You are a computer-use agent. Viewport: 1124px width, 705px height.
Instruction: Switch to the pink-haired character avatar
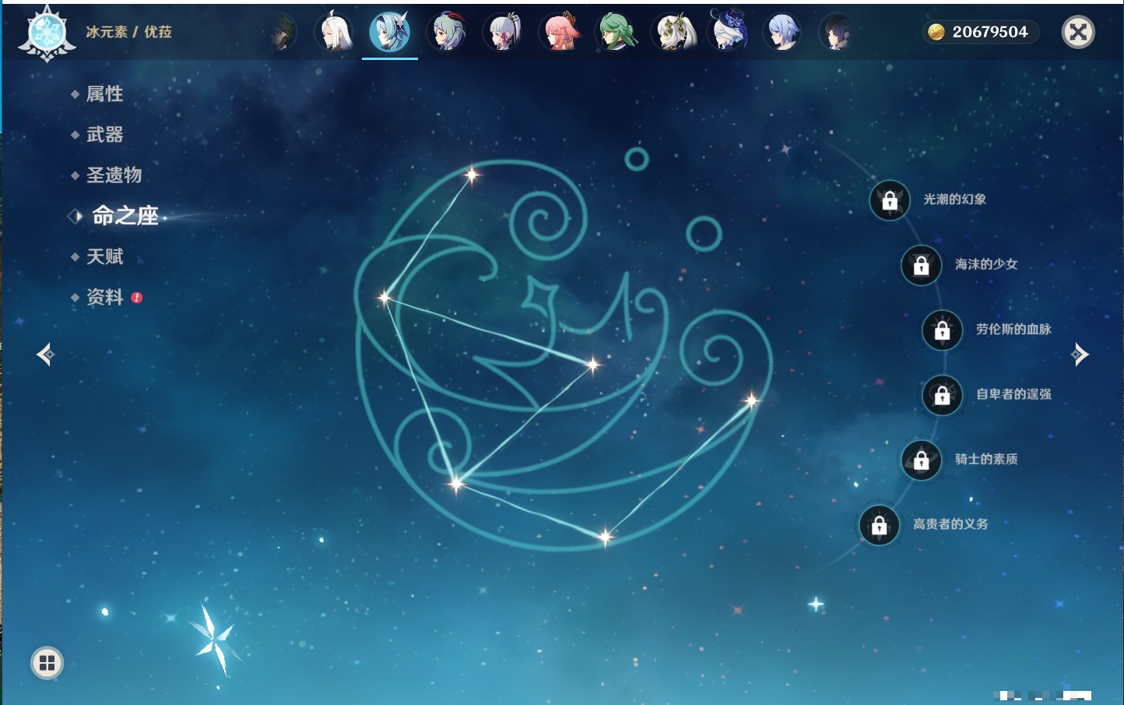tap(560, 33)
